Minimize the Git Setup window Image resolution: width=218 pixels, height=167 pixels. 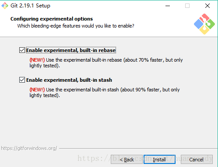pyautogui.click(x=168, y=6)
